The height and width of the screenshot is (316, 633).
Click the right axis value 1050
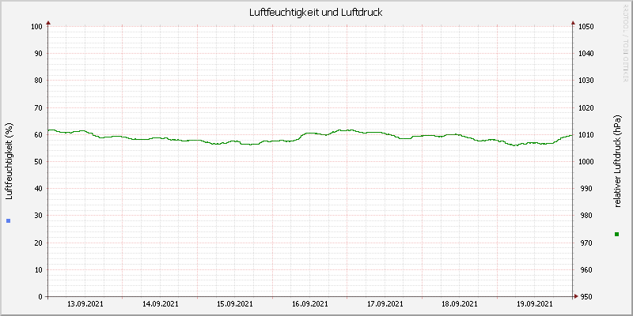pyautogui.click(x=586, y=27)
